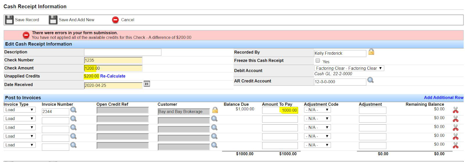Click scissors icon in fourth invoice row

click(x=455, y=137)
